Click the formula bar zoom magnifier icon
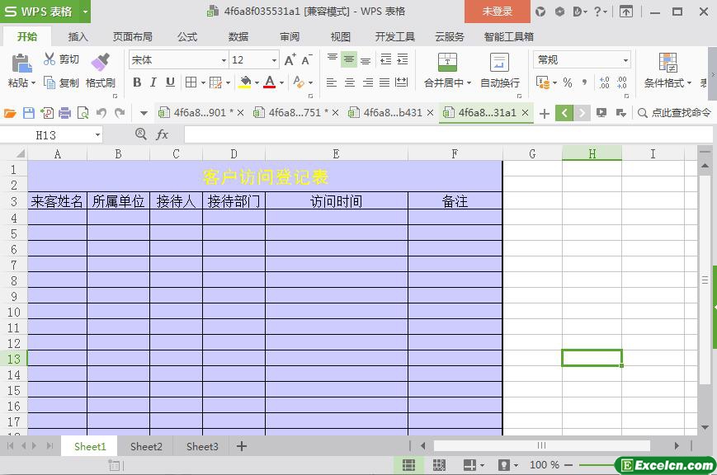The width and height of the screenshot is (717, 475). (x=141, y=134)
